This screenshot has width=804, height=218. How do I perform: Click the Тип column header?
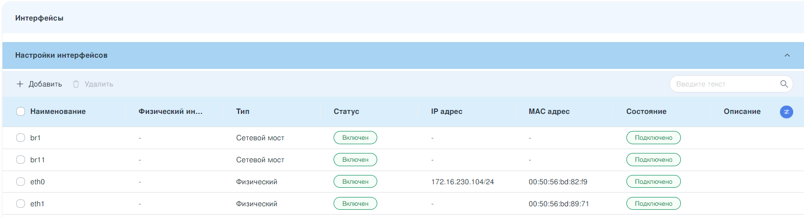pos(243,111)
